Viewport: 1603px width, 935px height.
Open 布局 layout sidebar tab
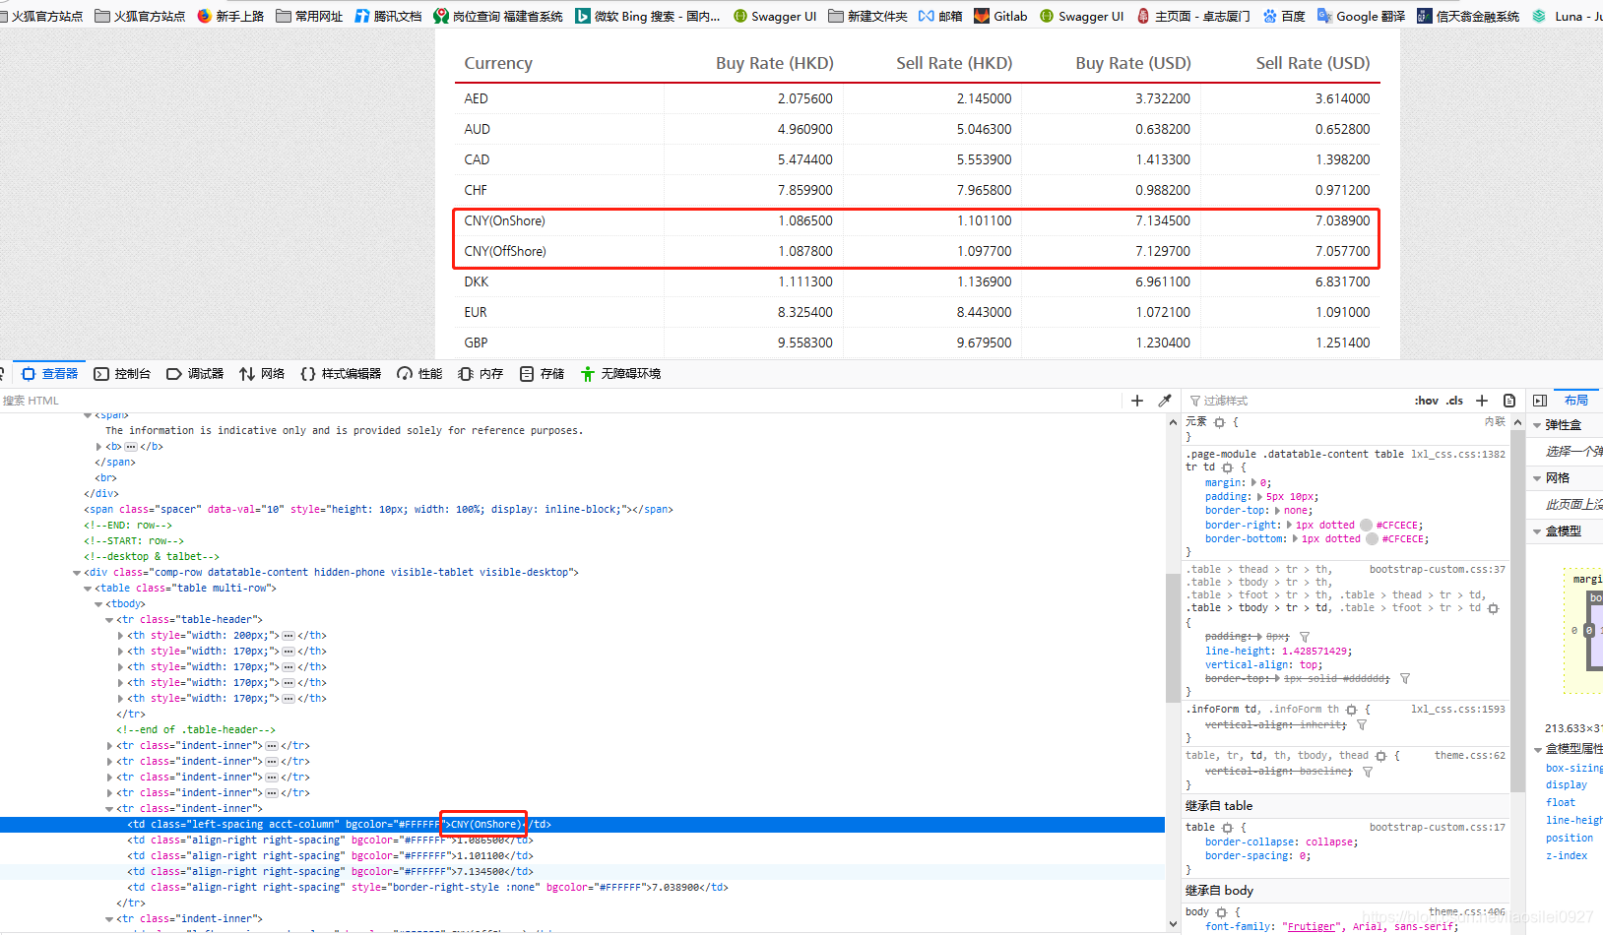[x=1576, y=401]
